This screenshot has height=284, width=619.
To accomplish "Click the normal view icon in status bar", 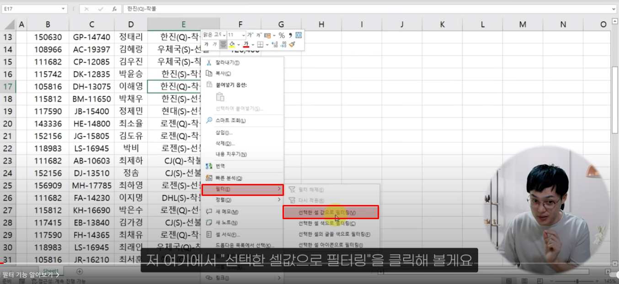I will [508, 281].
